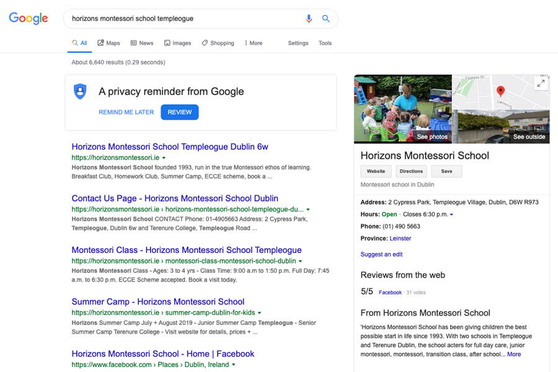Start voice search with the microphone icon

click(309, 19)
